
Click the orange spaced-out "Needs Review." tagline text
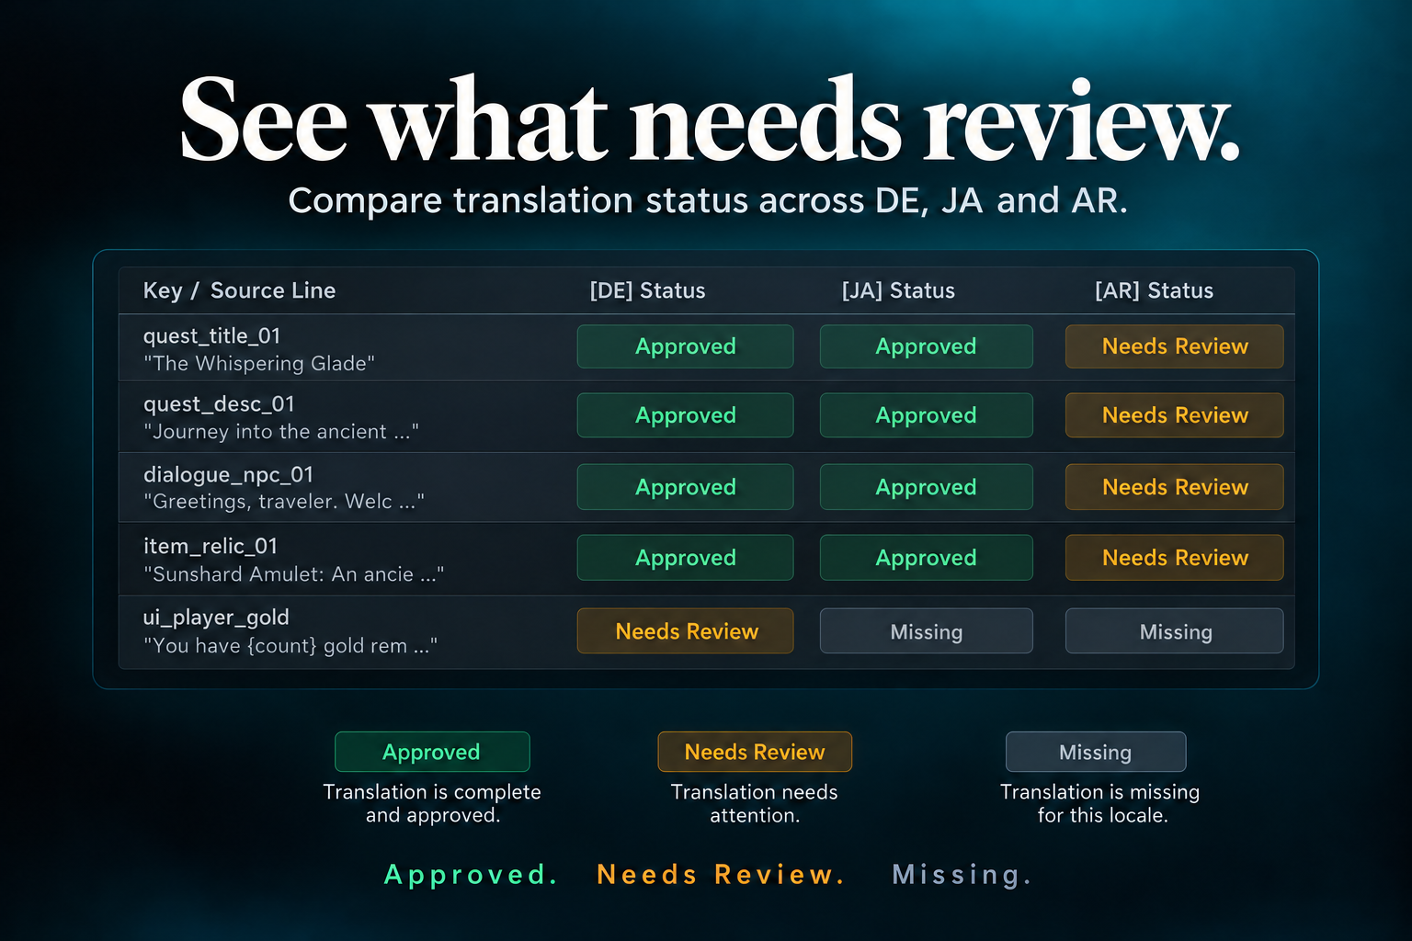pyautogui.click(x=721, y=875)
